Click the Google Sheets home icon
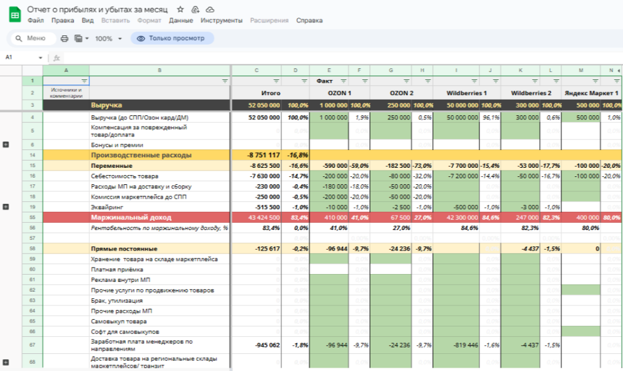Image resolution: width=623 pixels, height=371 pixels. 14,14
